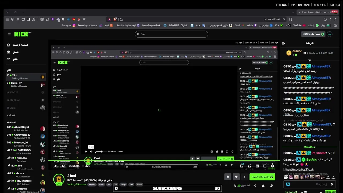Close the 21oxi Stream tab
Screen dimensions: 343x193
(x=299, y=12)
